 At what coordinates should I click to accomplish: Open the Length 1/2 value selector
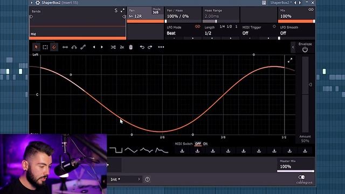click(208, 33)
